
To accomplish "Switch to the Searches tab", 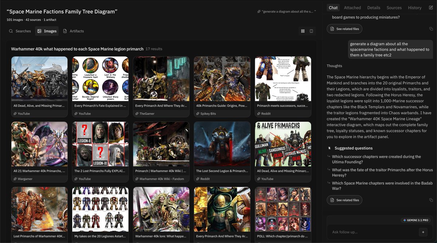I will point(20,31).
